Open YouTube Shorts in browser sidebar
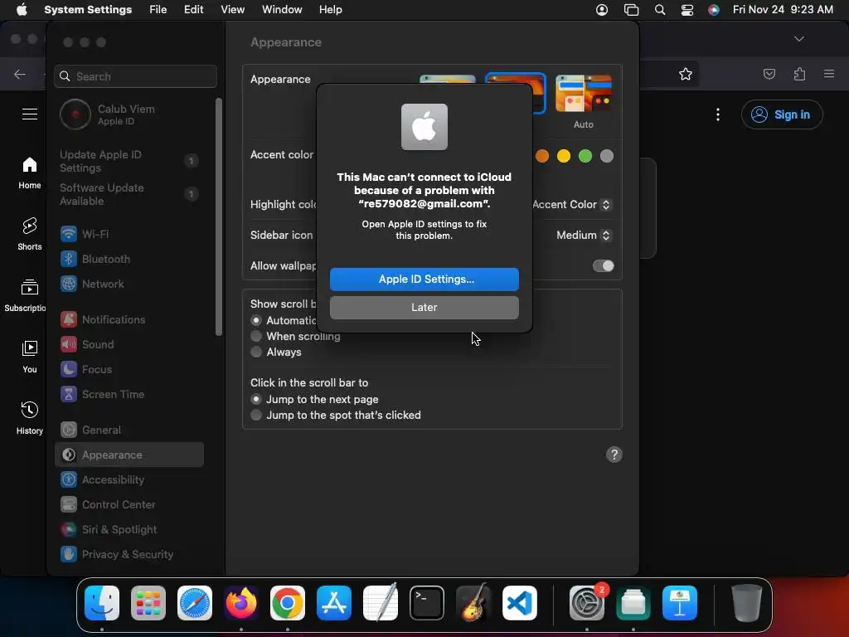Viewport: 849px width, 637px height. click(x=29, y=233)
